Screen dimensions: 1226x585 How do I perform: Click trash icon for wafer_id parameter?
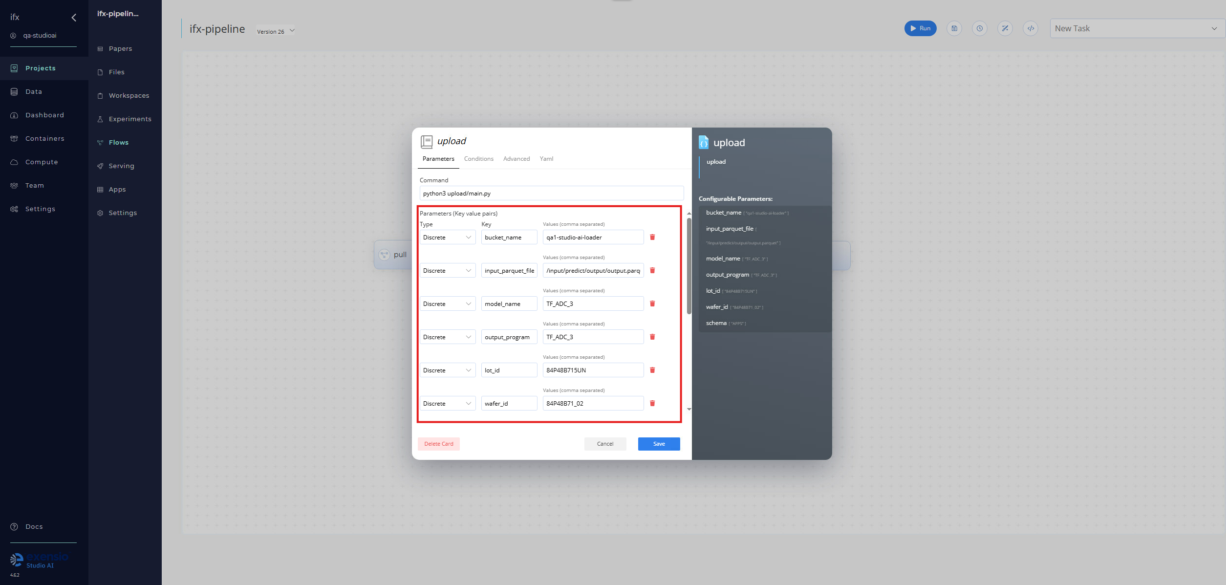(652, 404)
